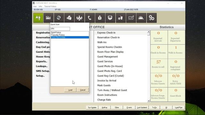Open the cheque signing pen icon
205x115 pixels.
[x=131, y=18]
